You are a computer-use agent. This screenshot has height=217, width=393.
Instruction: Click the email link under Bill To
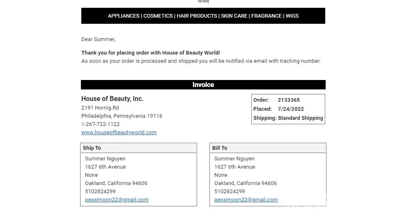(x=246, y=200)
